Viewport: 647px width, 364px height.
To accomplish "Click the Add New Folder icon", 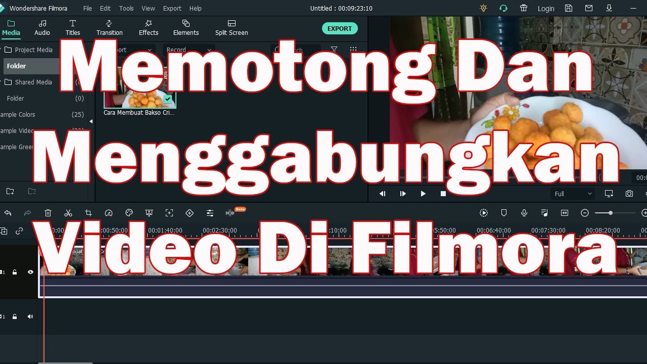I will coord(10,191).
